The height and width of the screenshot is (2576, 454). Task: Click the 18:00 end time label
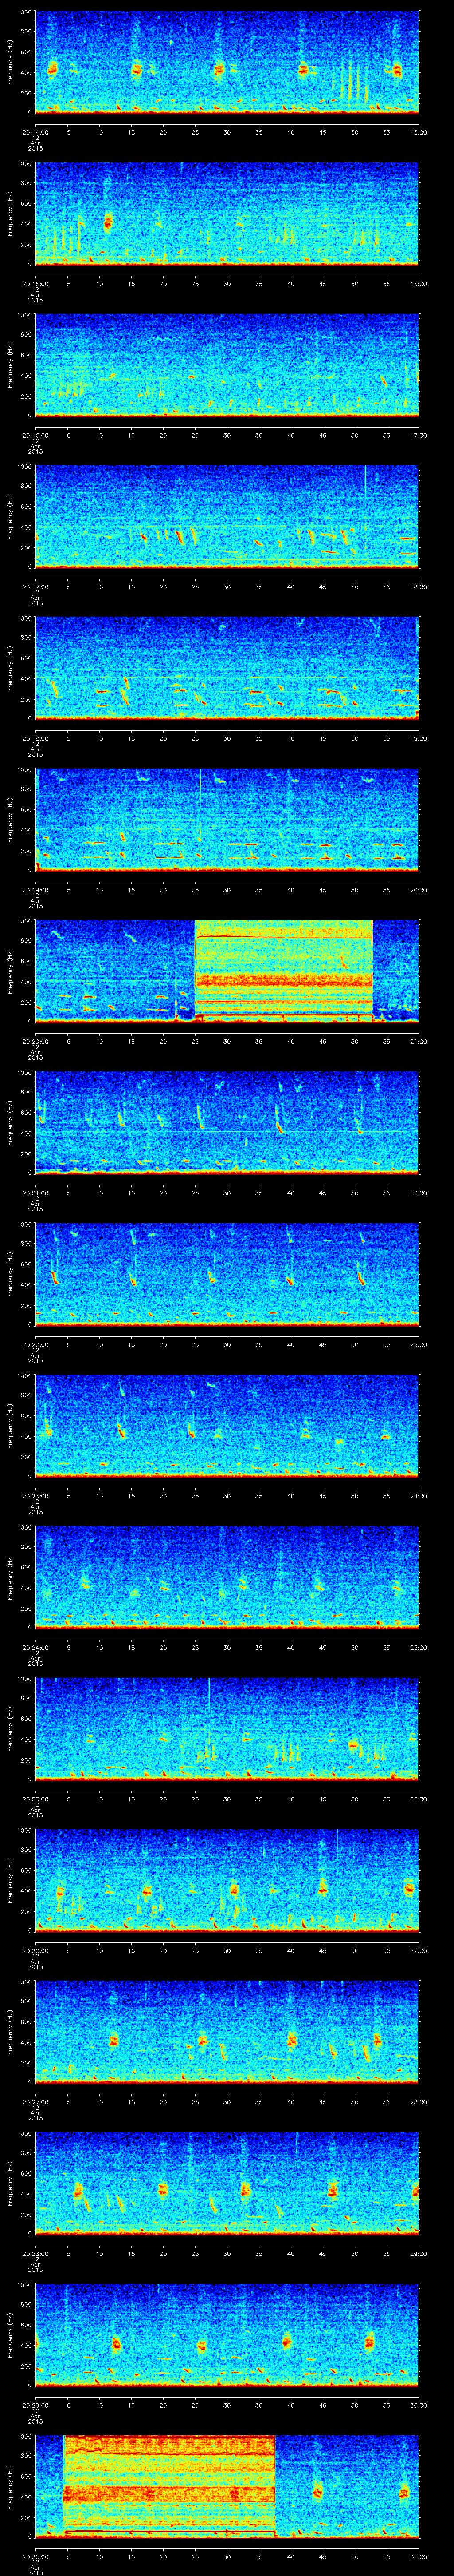click(x=419, y=586)
